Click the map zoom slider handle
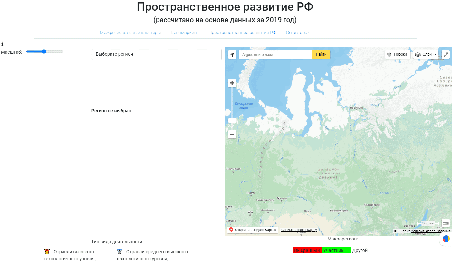 [x=232, y=120]
